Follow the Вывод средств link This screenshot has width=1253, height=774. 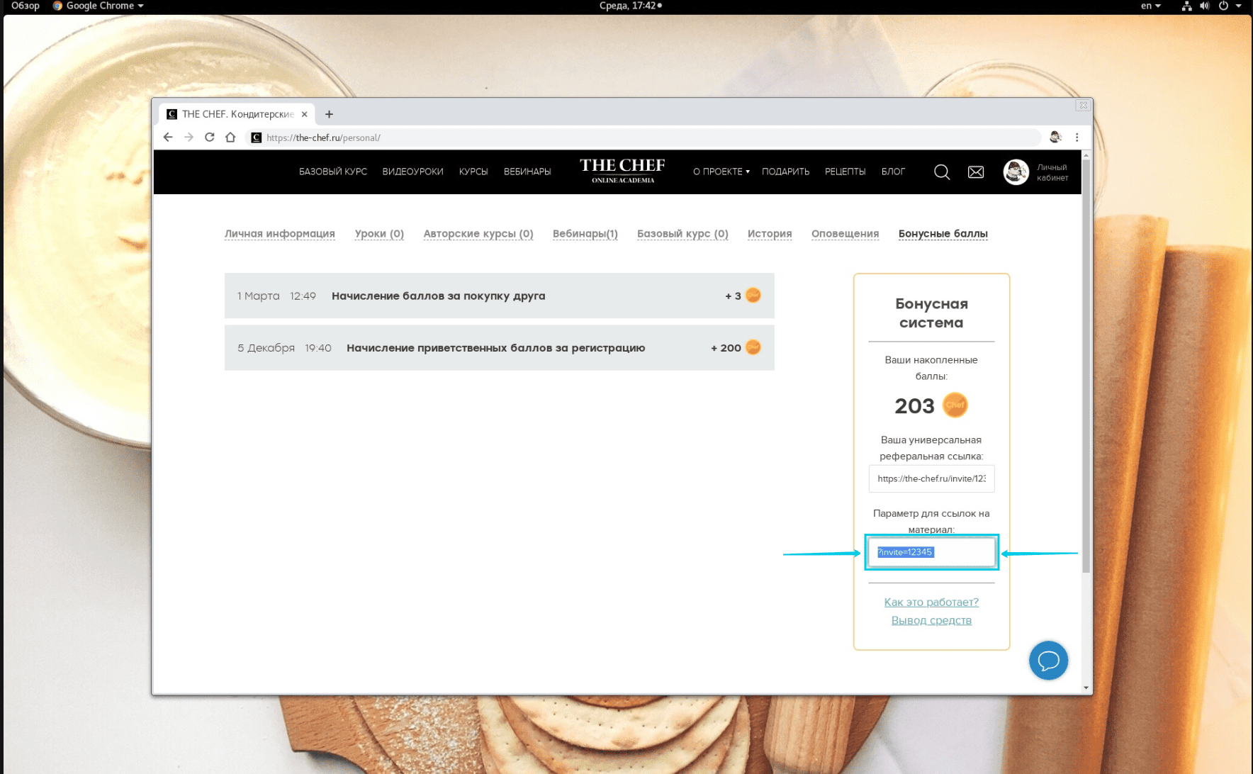tap(931, 620)
